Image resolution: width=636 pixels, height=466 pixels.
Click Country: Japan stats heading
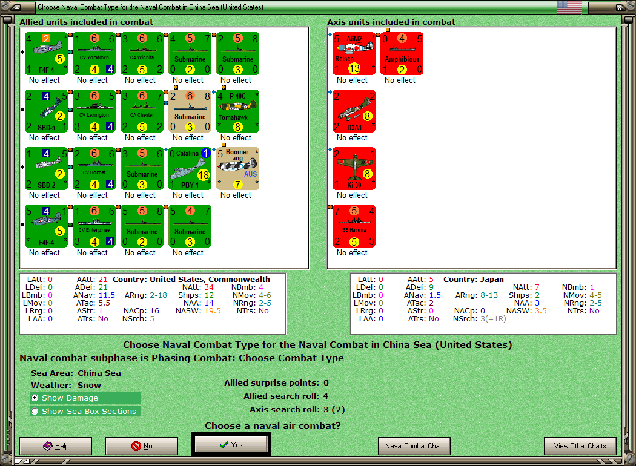click(473, 279)
